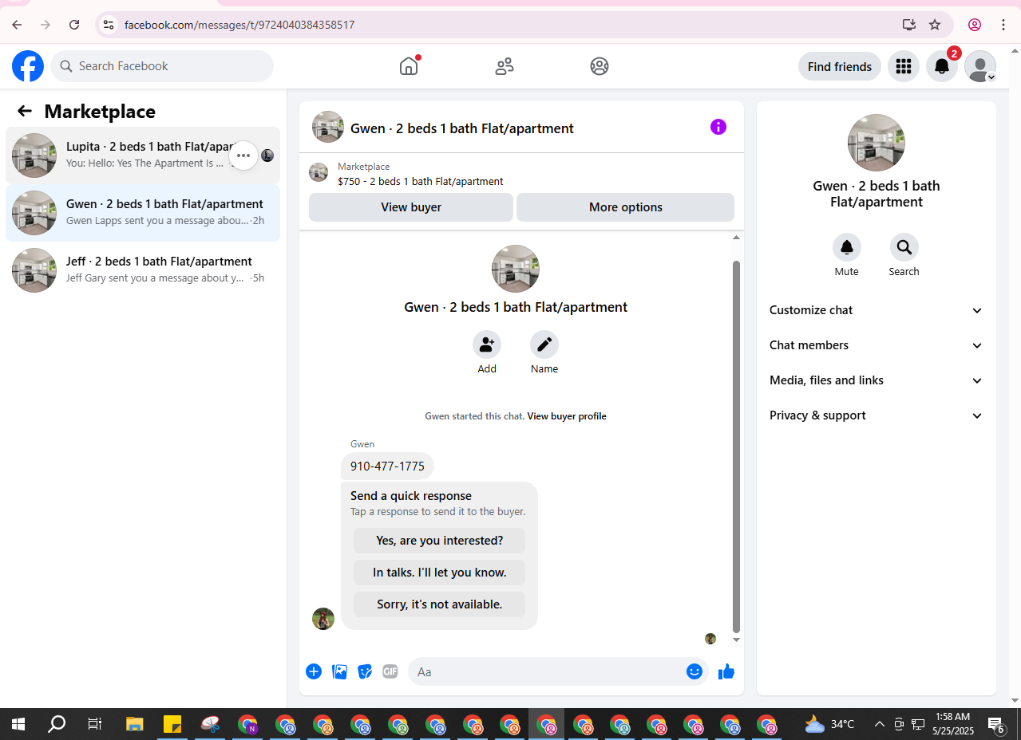Go back using the browser back arrow
Screen dimensions: 1021x740
click(17, 25)
